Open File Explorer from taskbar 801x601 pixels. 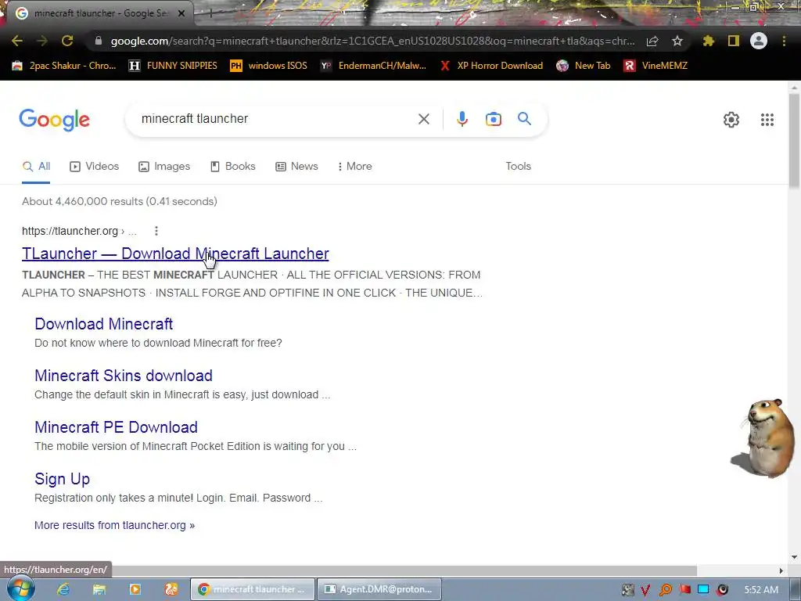(x=99, y=589)
